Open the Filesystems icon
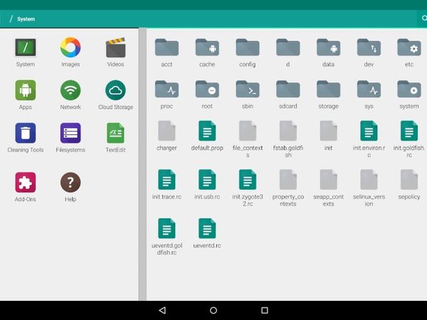427x320 pixels. tap(70, 133)
